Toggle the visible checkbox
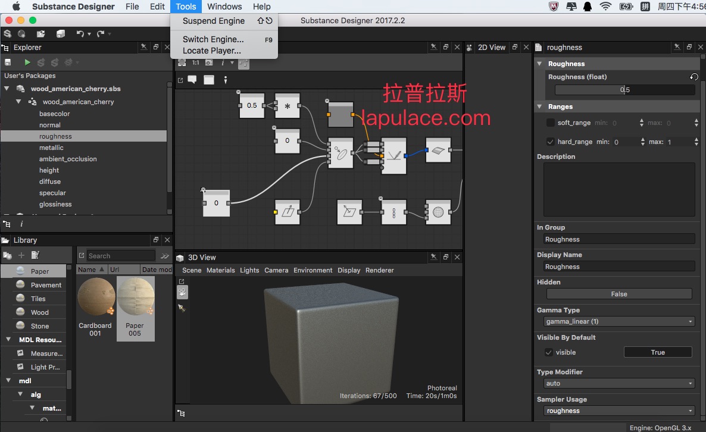The height and width of the screenshot is (432, 706). click(x=548, y=352)
